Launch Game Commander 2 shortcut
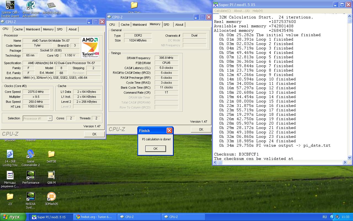The width and height of the screenshot is (353, 221). [31, 158]
